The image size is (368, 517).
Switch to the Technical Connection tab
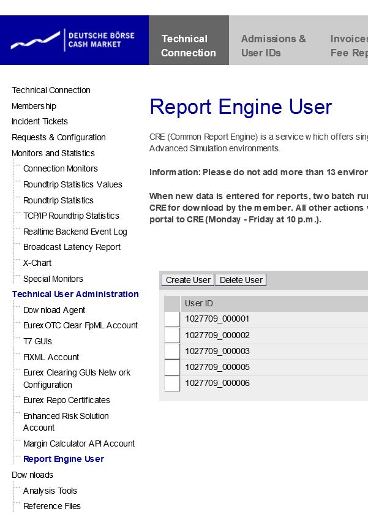tap(189, 40)
